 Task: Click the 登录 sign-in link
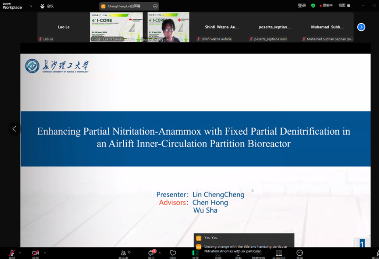[x=302, y=6]
